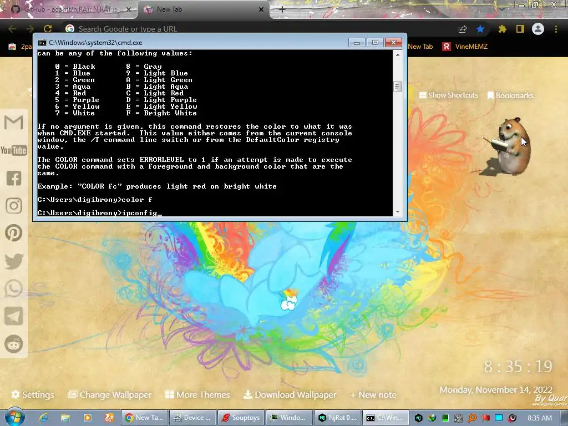Select the New Tab browser tab

203,9
